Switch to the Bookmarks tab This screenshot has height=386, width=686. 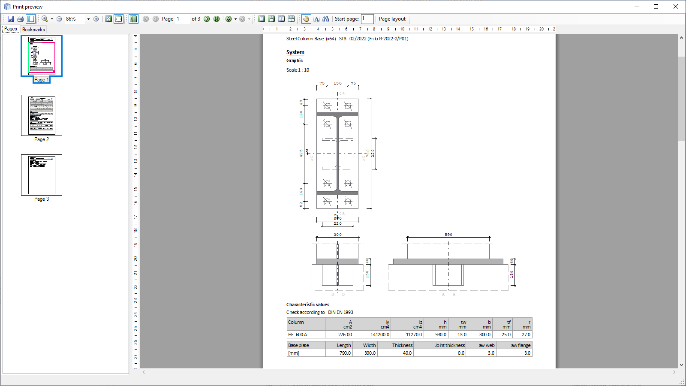[x=33, y=30]
